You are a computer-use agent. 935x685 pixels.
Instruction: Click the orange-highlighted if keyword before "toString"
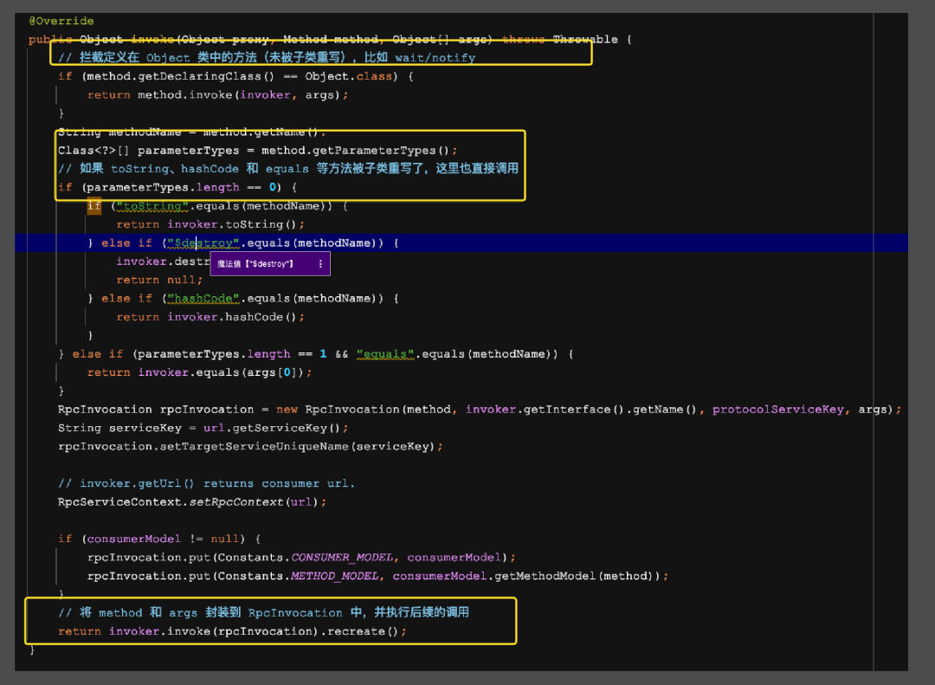click(x=94, y=206)
